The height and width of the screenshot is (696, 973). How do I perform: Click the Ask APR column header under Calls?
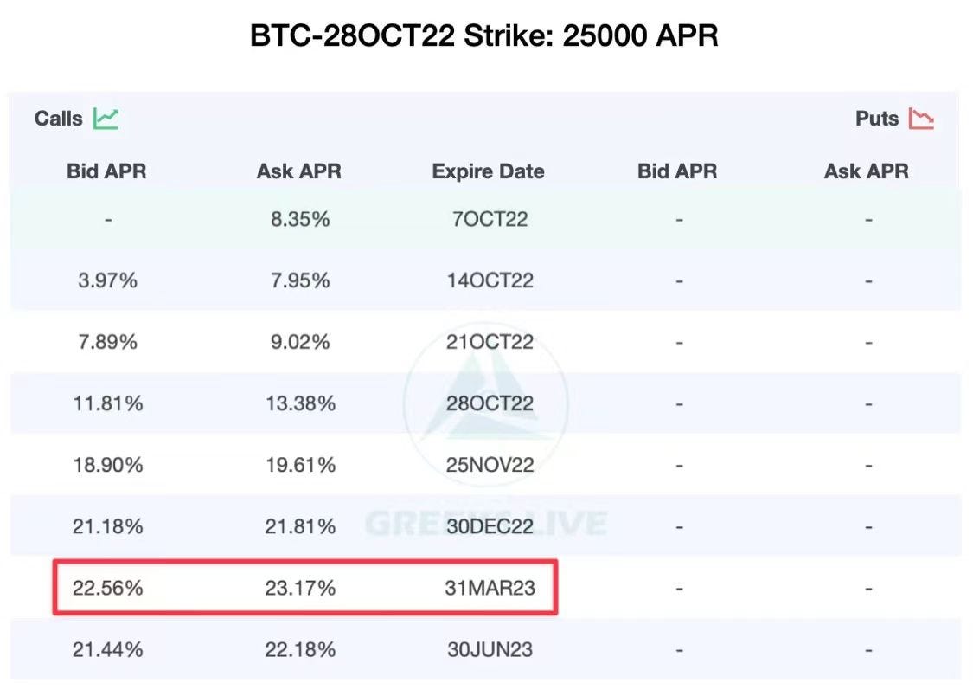[298, 171]
